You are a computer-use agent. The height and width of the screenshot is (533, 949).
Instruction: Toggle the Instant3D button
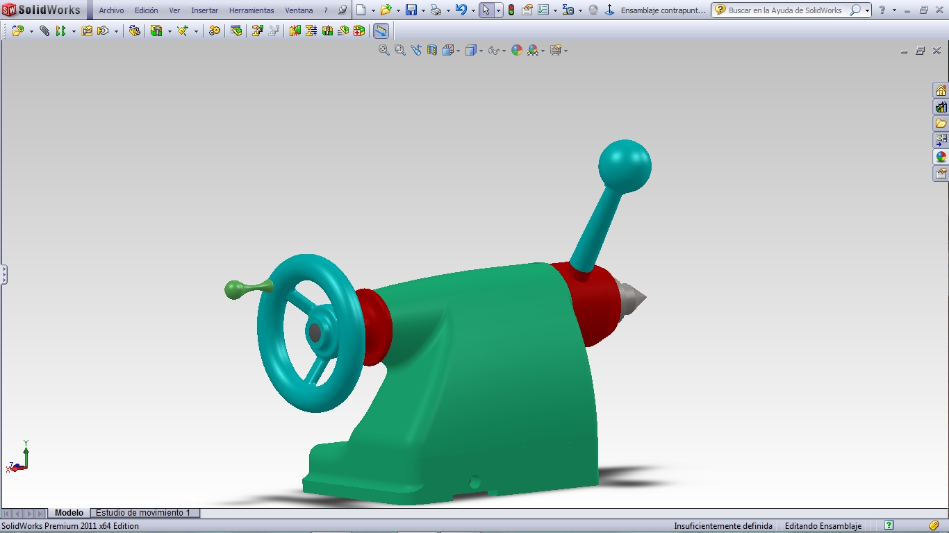(x=381, y=31)
